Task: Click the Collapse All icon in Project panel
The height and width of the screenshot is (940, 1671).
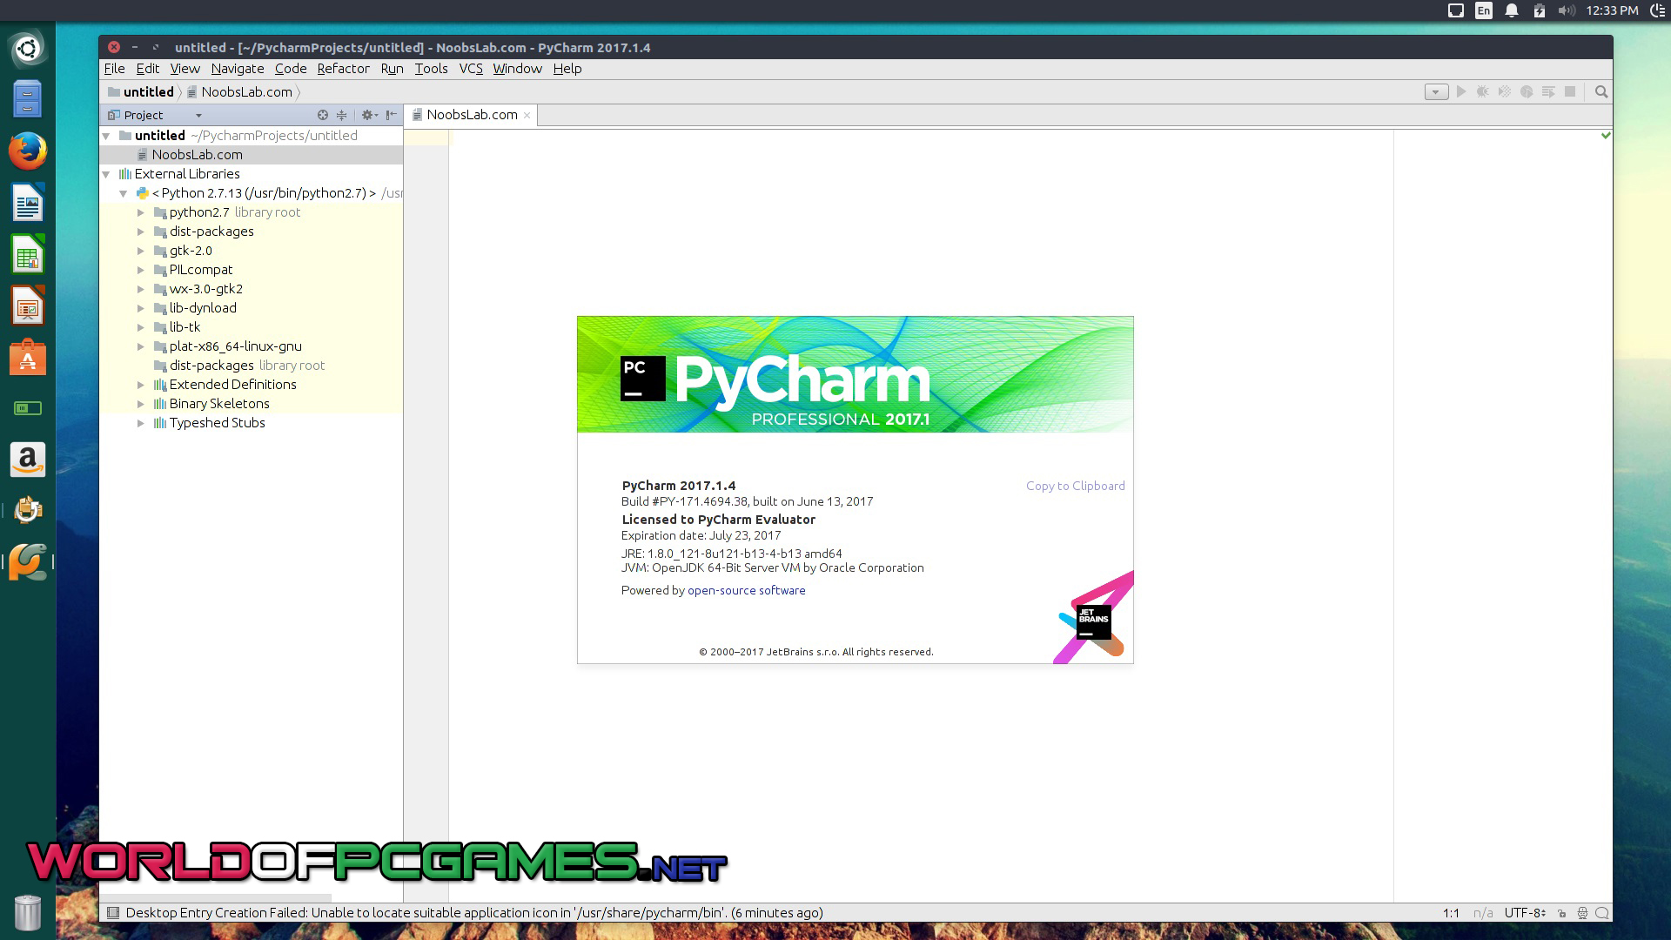Action: pyautogui.click(x=342, y=115)
